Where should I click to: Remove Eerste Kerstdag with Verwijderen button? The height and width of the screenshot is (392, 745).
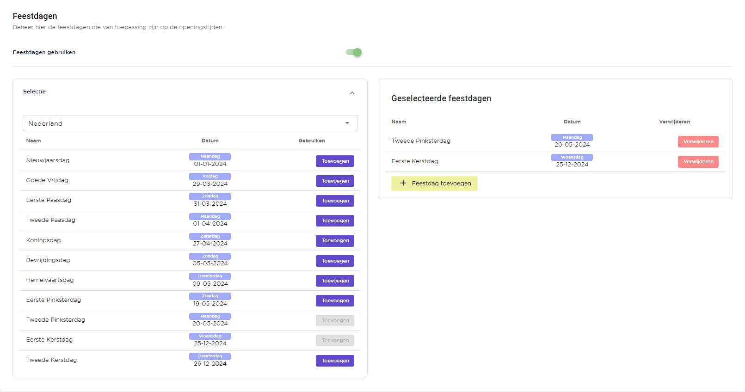[x=698, y=161]
